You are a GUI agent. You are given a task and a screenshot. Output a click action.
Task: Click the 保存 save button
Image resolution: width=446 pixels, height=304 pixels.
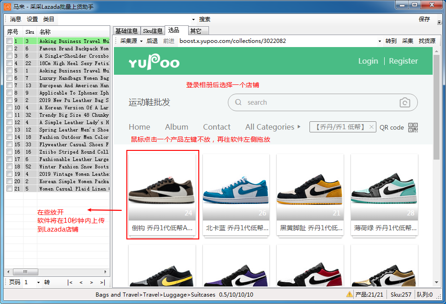(x=424, y=19)
